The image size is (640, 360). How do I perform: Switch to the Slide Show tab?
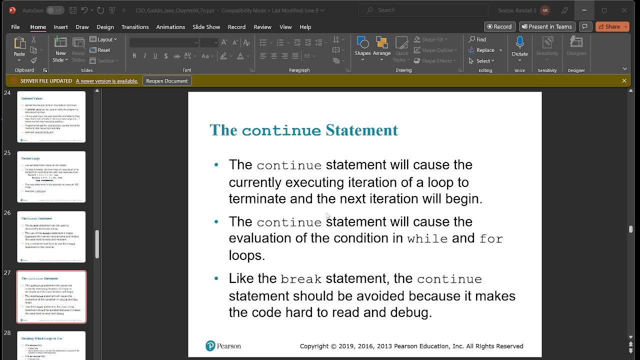(206, 27)
